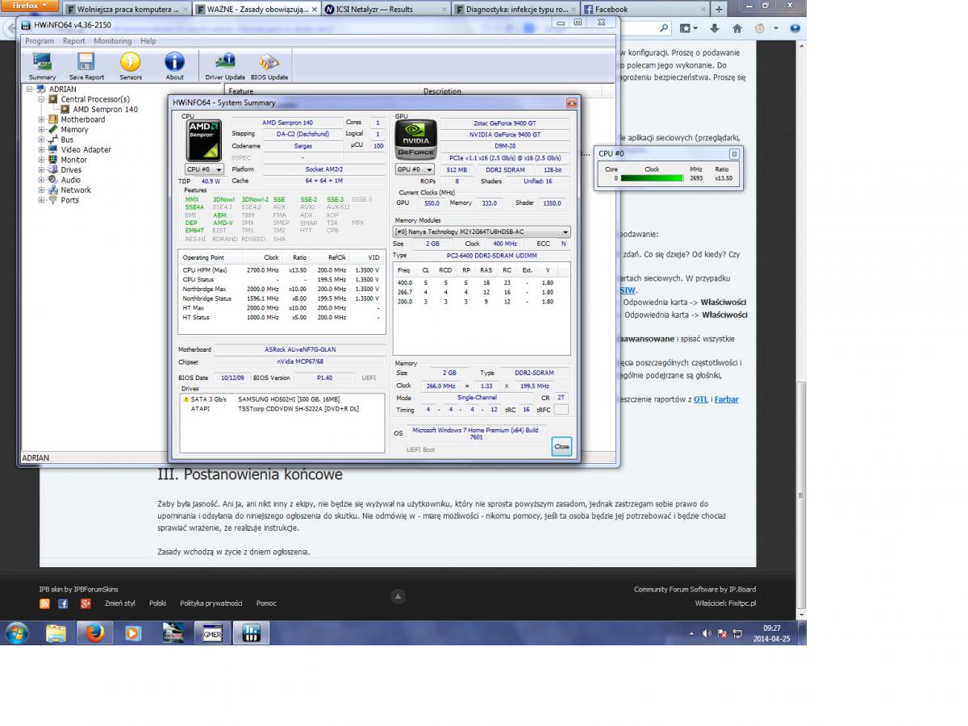Launch the Driver Update tool

(x=225, y=66)
